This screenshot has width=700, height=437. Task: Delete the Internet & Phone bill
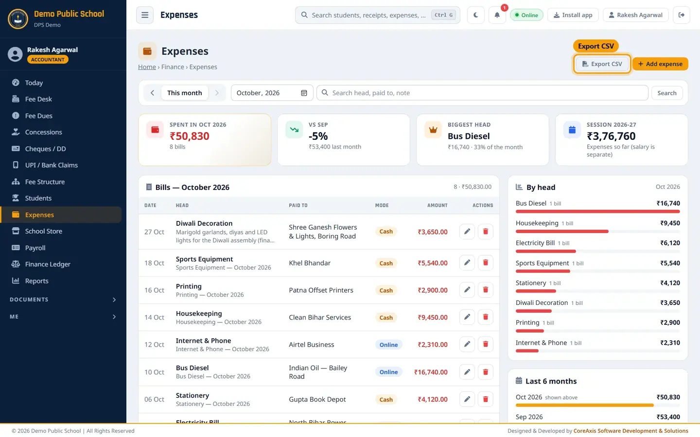coord(485,344)
